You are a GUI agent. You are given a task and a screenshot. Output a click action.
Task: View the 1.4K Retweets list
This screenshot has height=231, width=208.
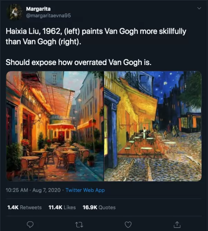click(24, 207)
